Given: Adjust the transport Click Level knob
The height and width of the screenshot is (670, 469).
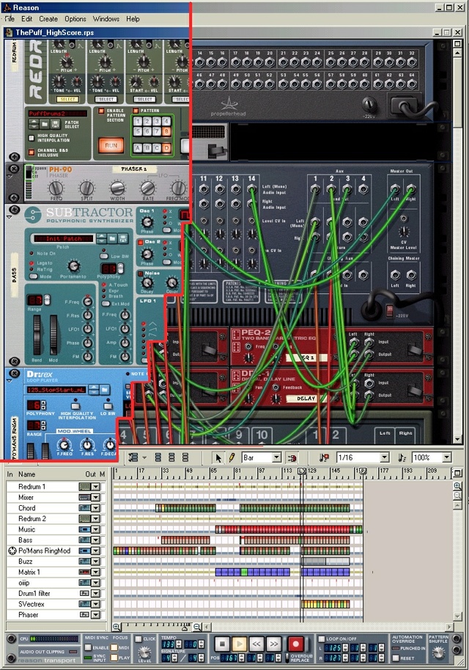Looking at the screenshot, I should (144, 652).
